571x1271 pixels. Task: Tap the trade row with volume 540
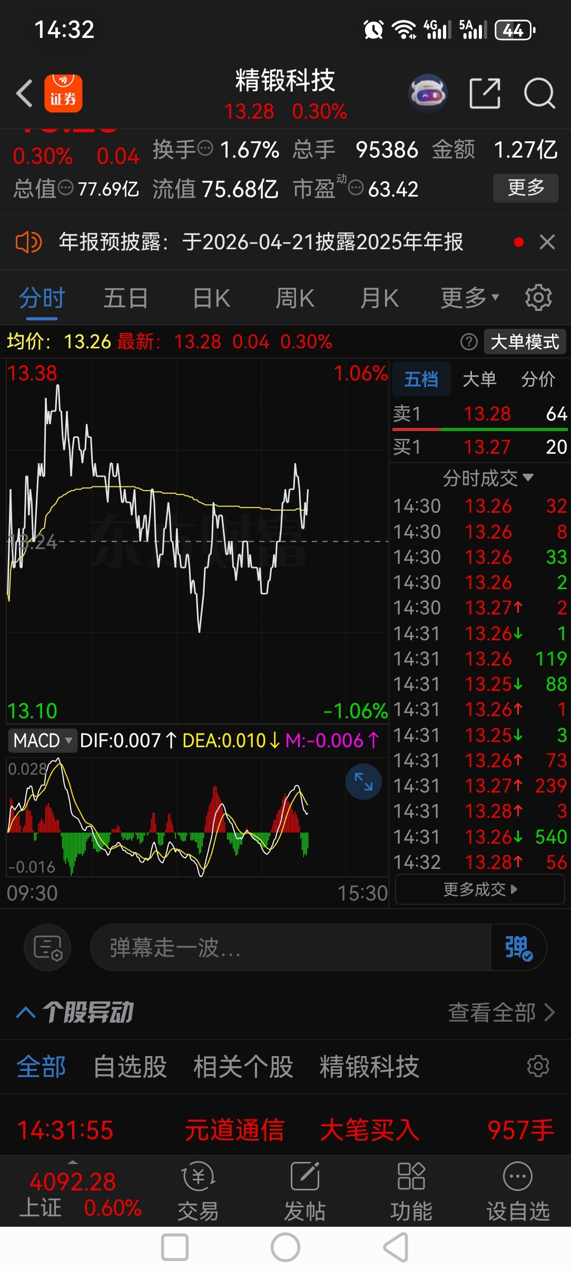(x=480, y=837)
